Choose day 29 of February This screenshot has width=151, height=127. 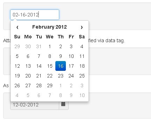(50, 85)
